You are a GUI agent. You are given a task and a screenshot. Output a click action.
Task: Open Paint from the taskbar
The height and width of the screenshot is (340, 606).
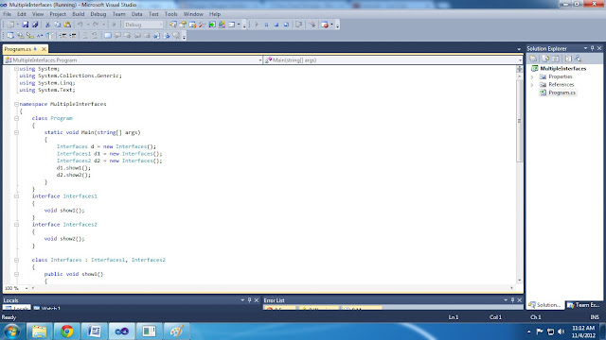(x=177, y=331)
